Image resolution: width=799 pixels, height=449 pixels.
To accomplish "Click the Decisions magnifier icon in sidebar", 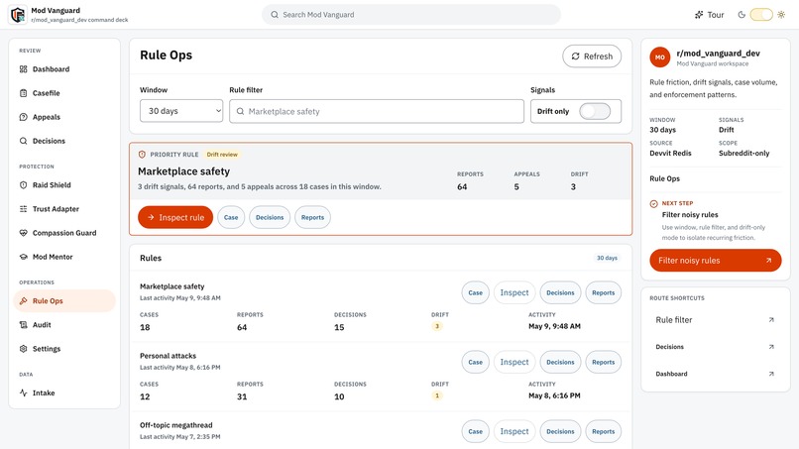I will pyautogui.click(x=24, y=141).
